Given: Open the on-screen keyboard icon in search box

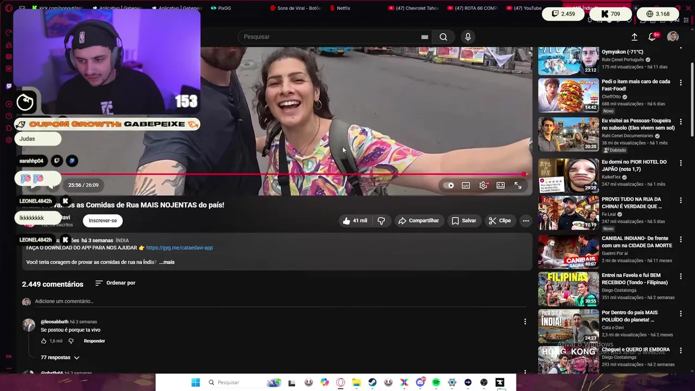Looking at the screenshot, I should pyautogui.click(x=425, y=37).
